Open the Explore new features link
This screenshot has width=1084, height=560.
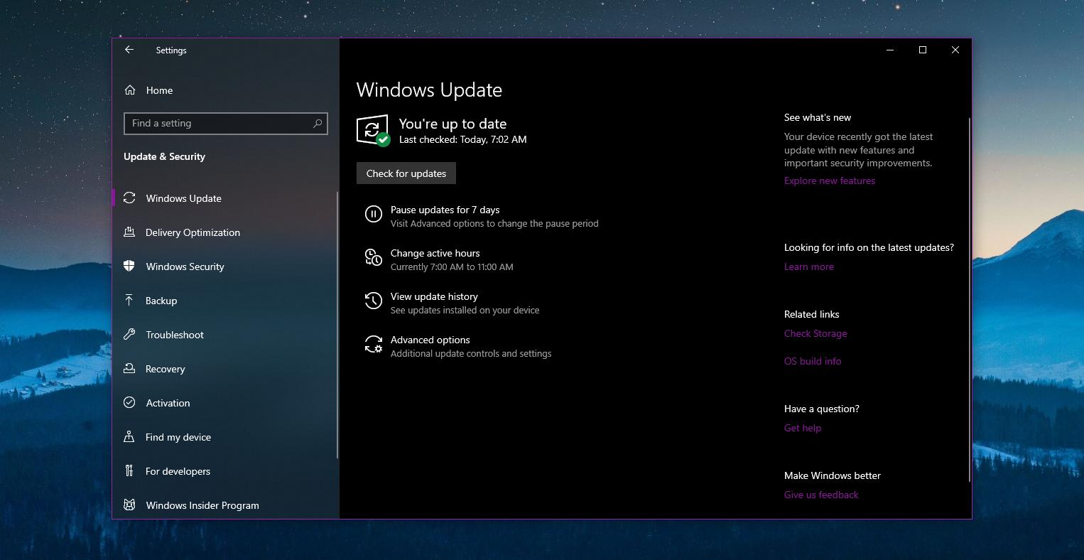[829, 181]
